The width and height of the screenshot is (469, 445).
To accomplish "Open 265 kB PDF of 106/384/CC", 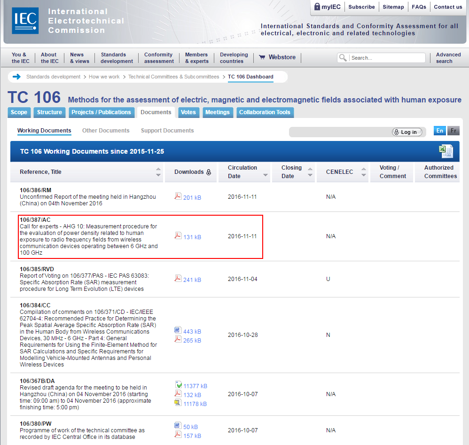I will (188, 340).
